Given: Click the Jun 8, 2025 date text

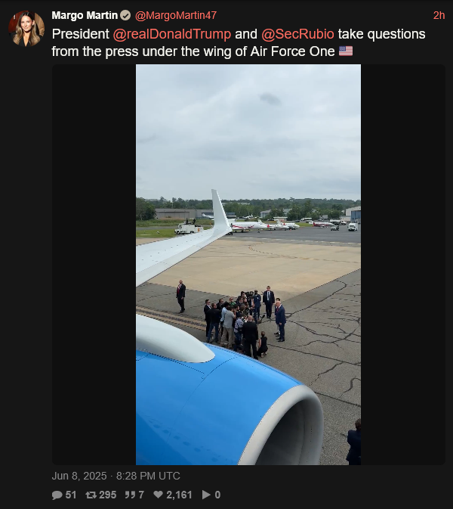Looking at the screenshot, I should point(79,476).
